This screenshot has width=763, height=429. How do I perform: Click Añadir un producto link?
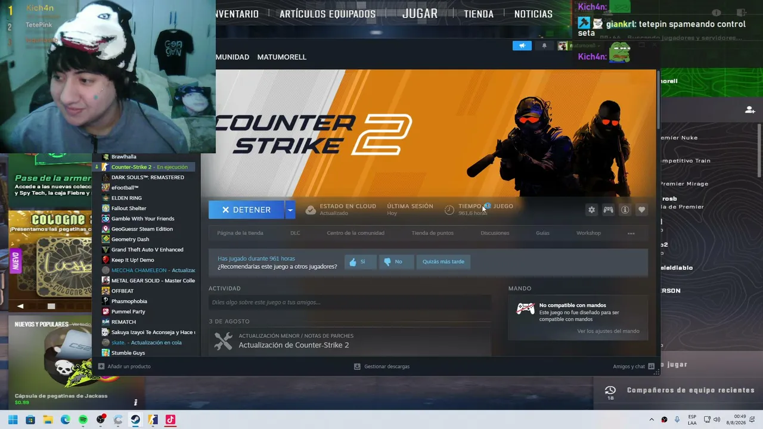point(125,366)
